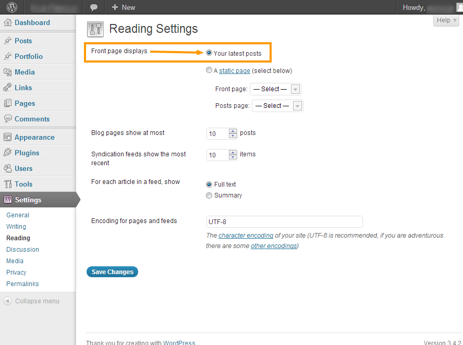Increase the blog pages posts count stepper

click(x=233, y=131)
